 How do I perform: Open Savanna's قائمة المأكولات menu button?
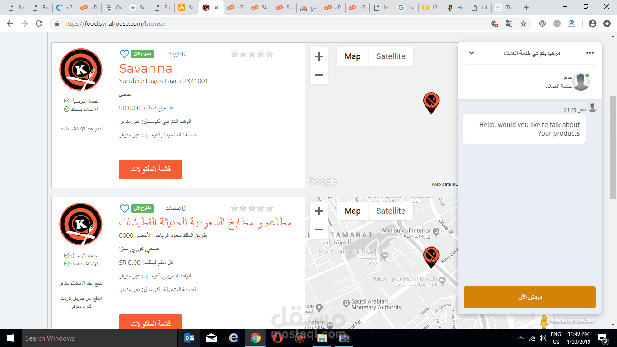coord(150,169)
